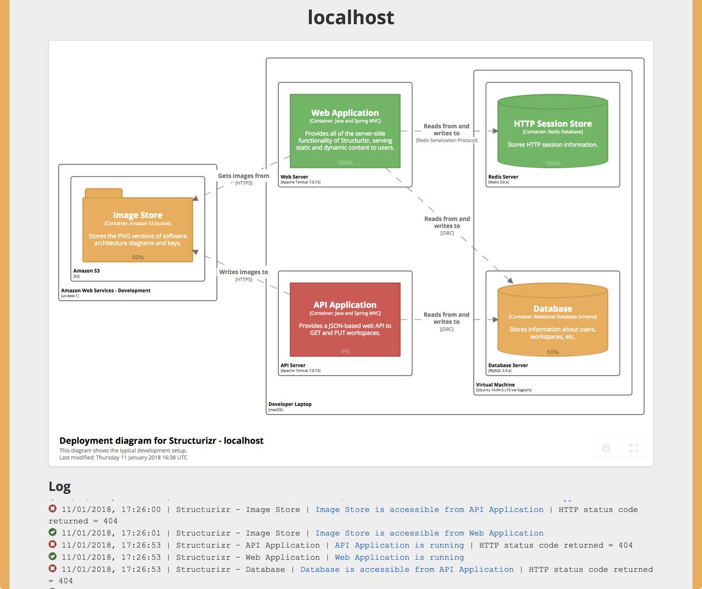
Task: Click 'Amazon Web Services - Development' label
Action: click(106, 290)
